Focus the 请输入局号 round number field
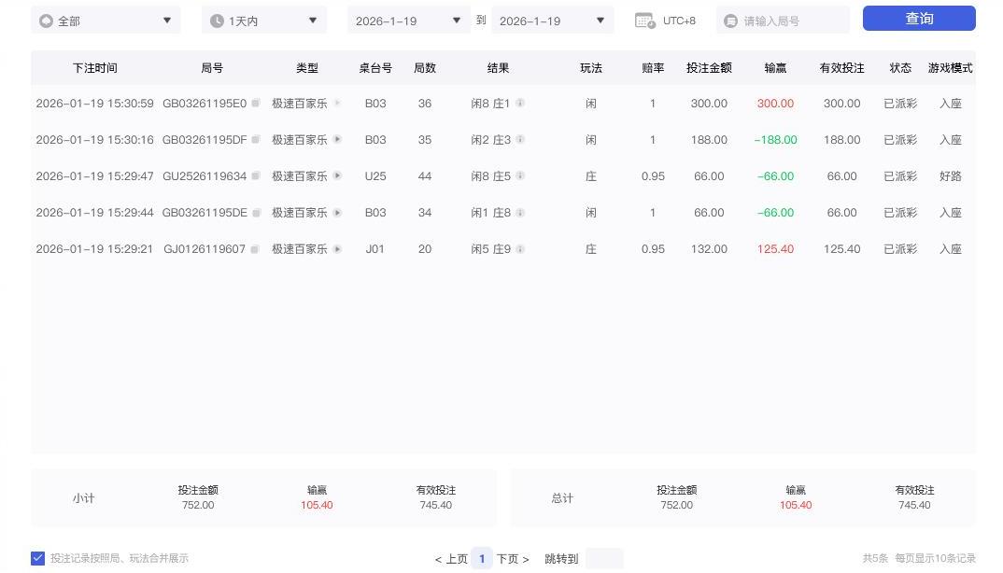1003x573 pixels. [789, 21]
